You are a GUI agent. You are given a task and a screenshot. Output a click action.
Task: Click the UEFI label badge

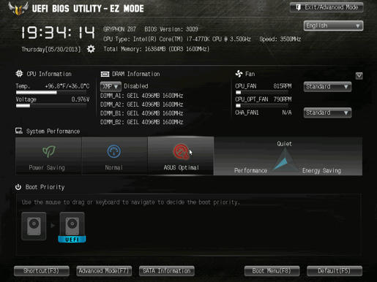(x=72, y=240)
